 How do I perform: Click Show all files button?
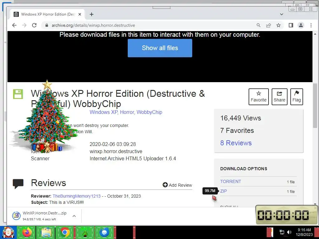(x=160, y=48)
